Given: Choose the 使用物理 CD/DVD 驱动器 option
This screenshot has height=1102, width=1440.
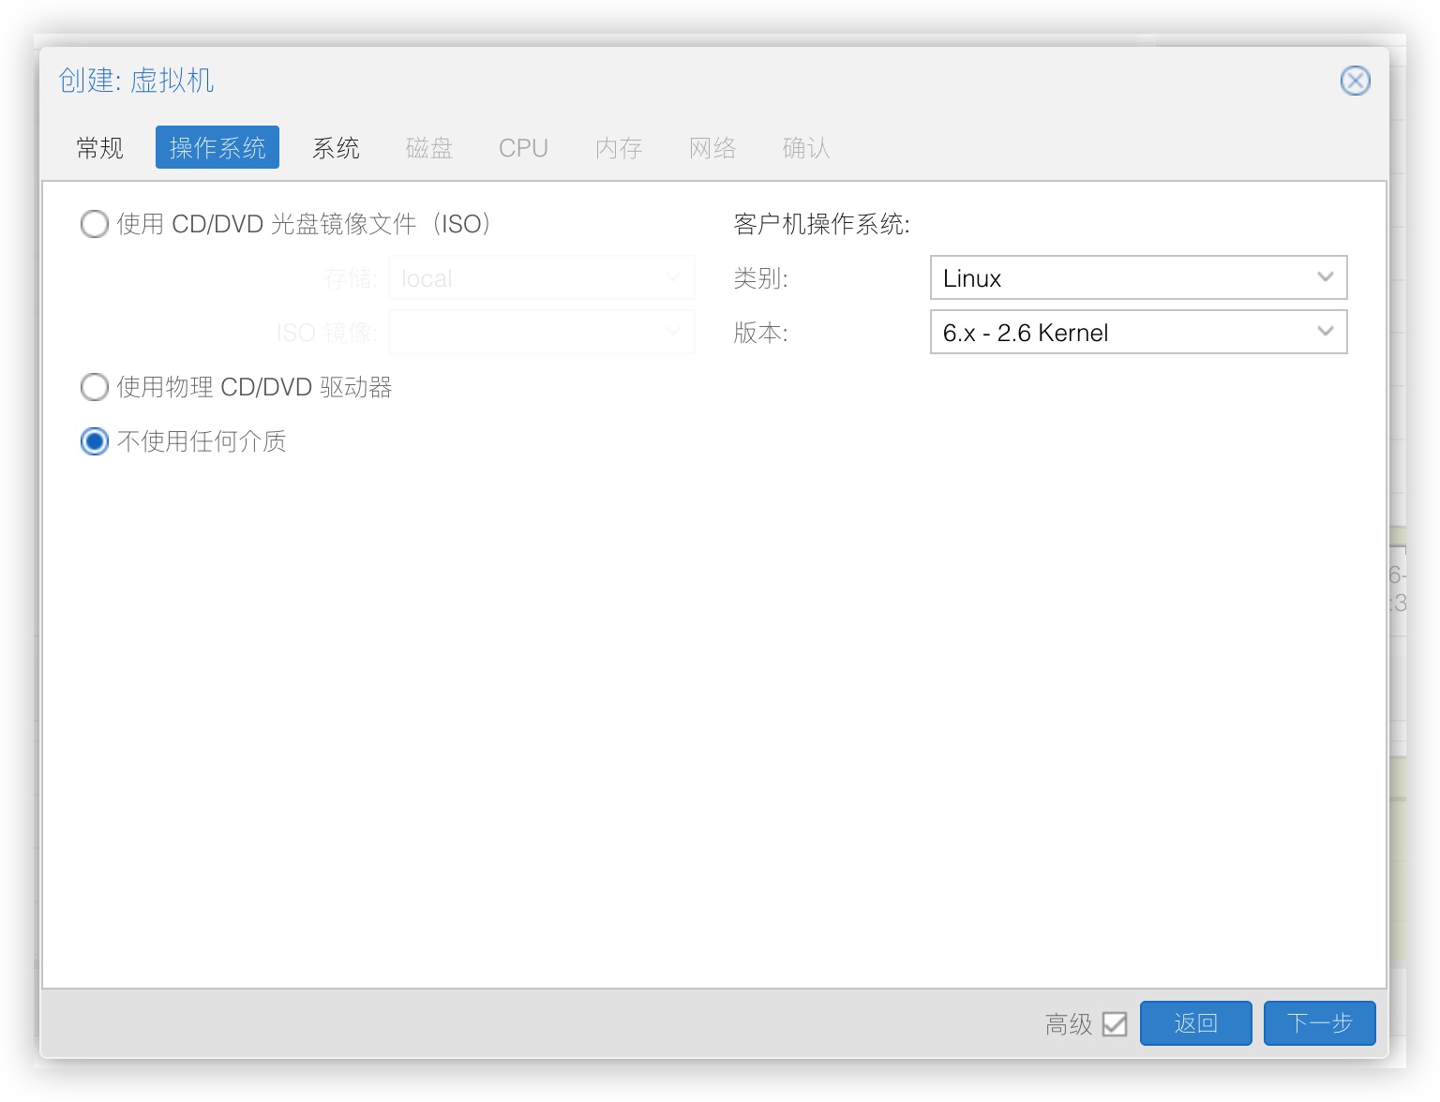Looking at the screenshot, I should (95, 387).
